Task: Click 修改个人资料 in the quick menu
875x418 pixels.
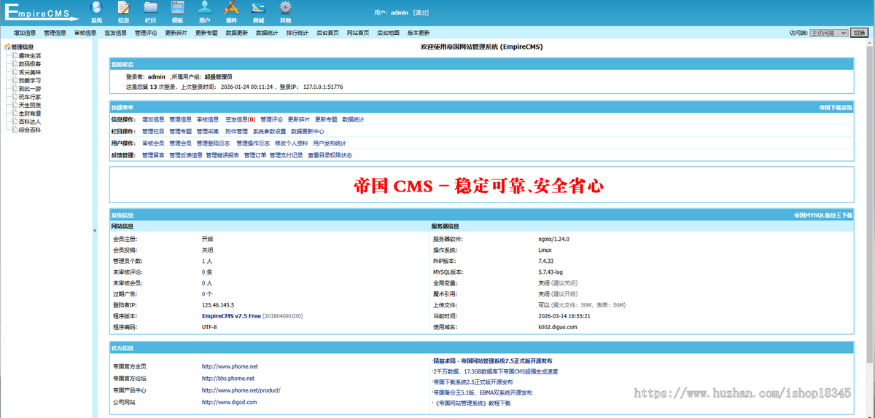Action: 292,143
